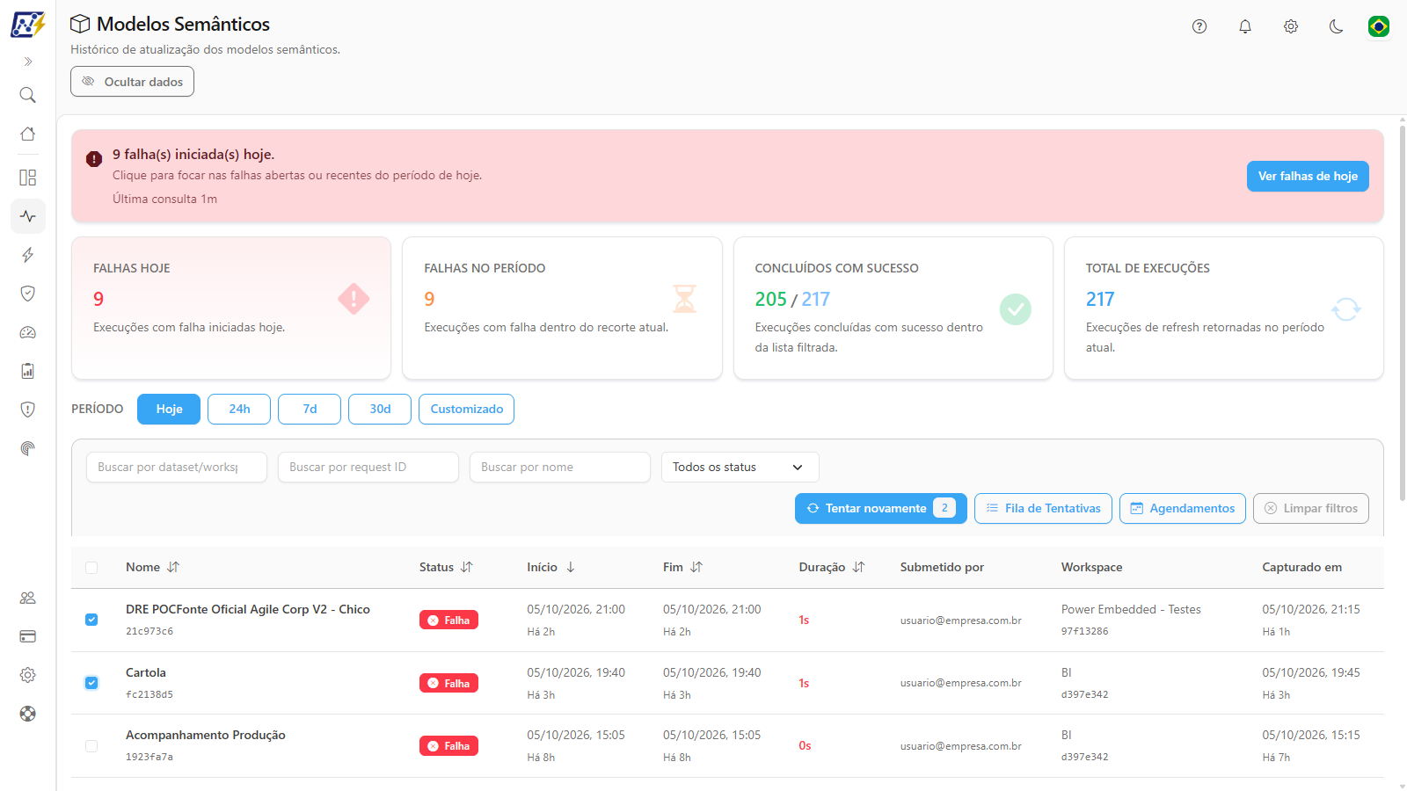Open the Todos os status dropdown
The height and width of the screenshot is (791, 1407).
click(x=740, y=468)
